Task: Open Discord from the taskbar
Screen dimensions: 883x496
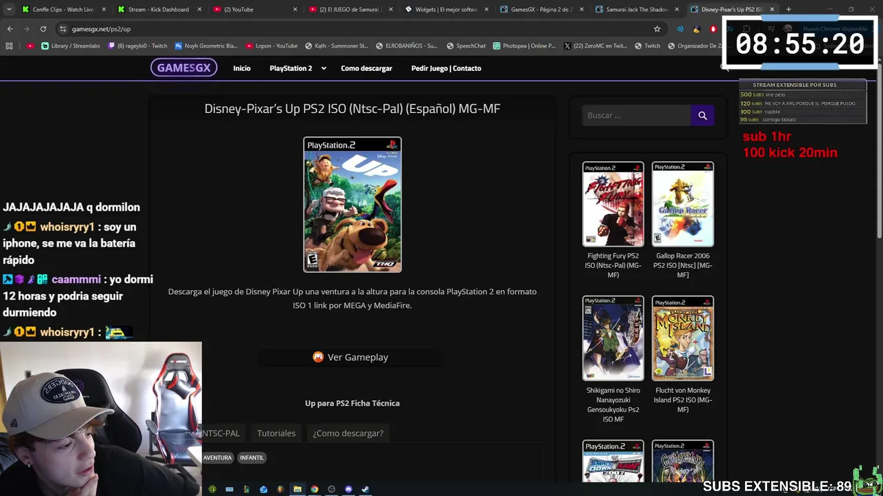Action: 348,489
